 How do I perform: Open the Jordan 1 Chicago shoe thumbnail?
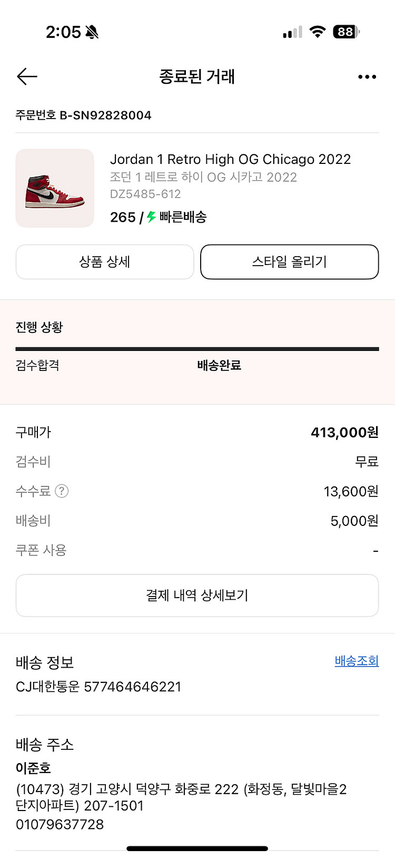55,188
